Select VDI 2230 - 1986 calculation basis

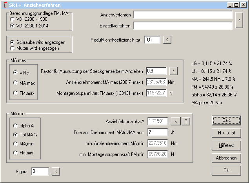(13, 19)
